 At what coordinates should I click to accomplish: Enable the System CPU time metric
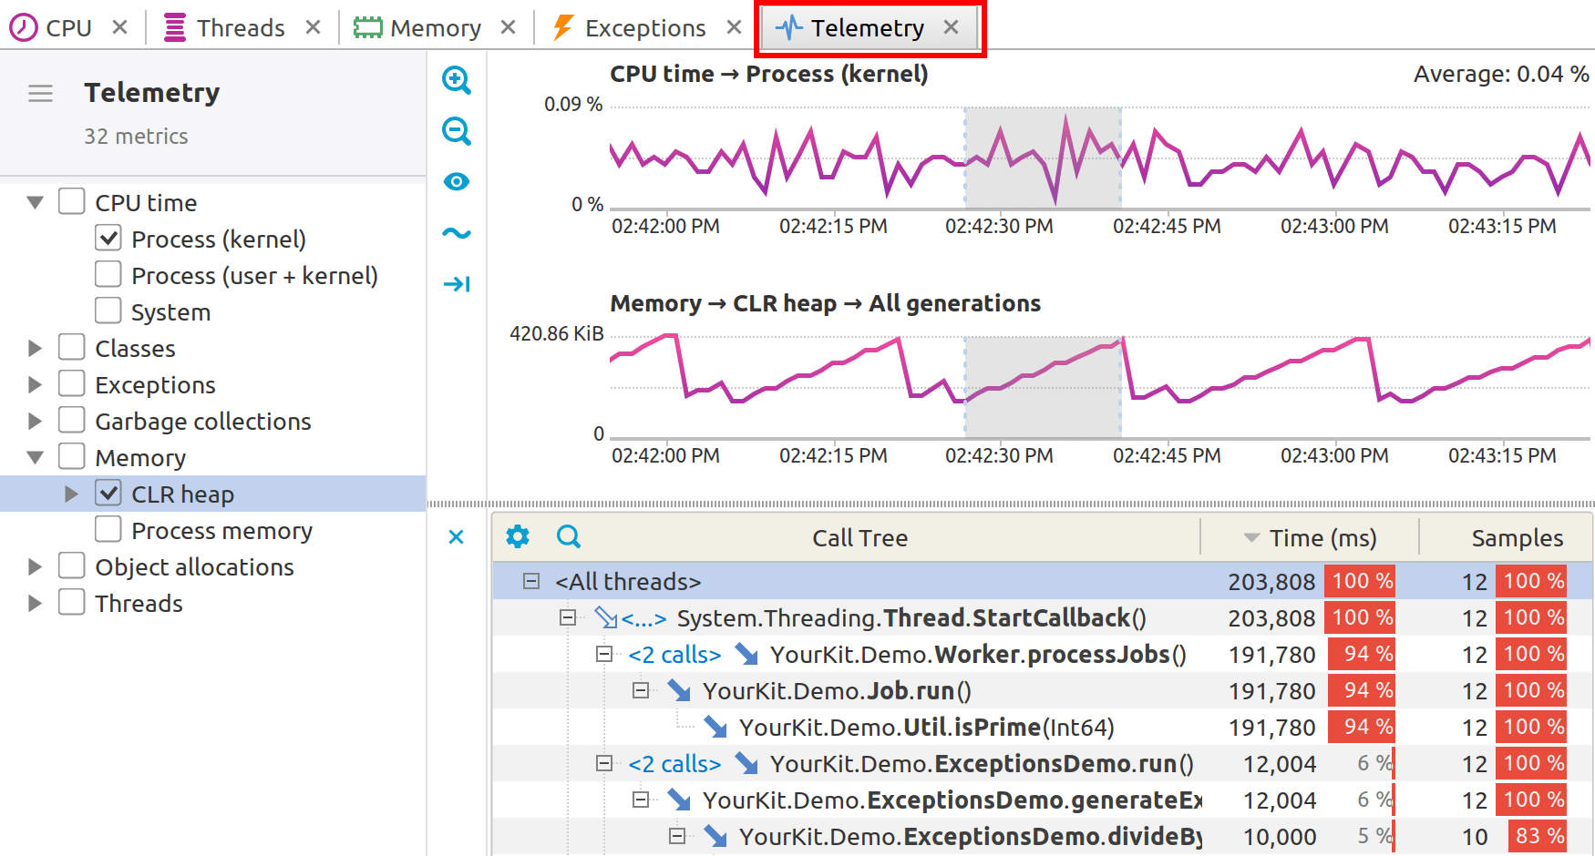108,311
